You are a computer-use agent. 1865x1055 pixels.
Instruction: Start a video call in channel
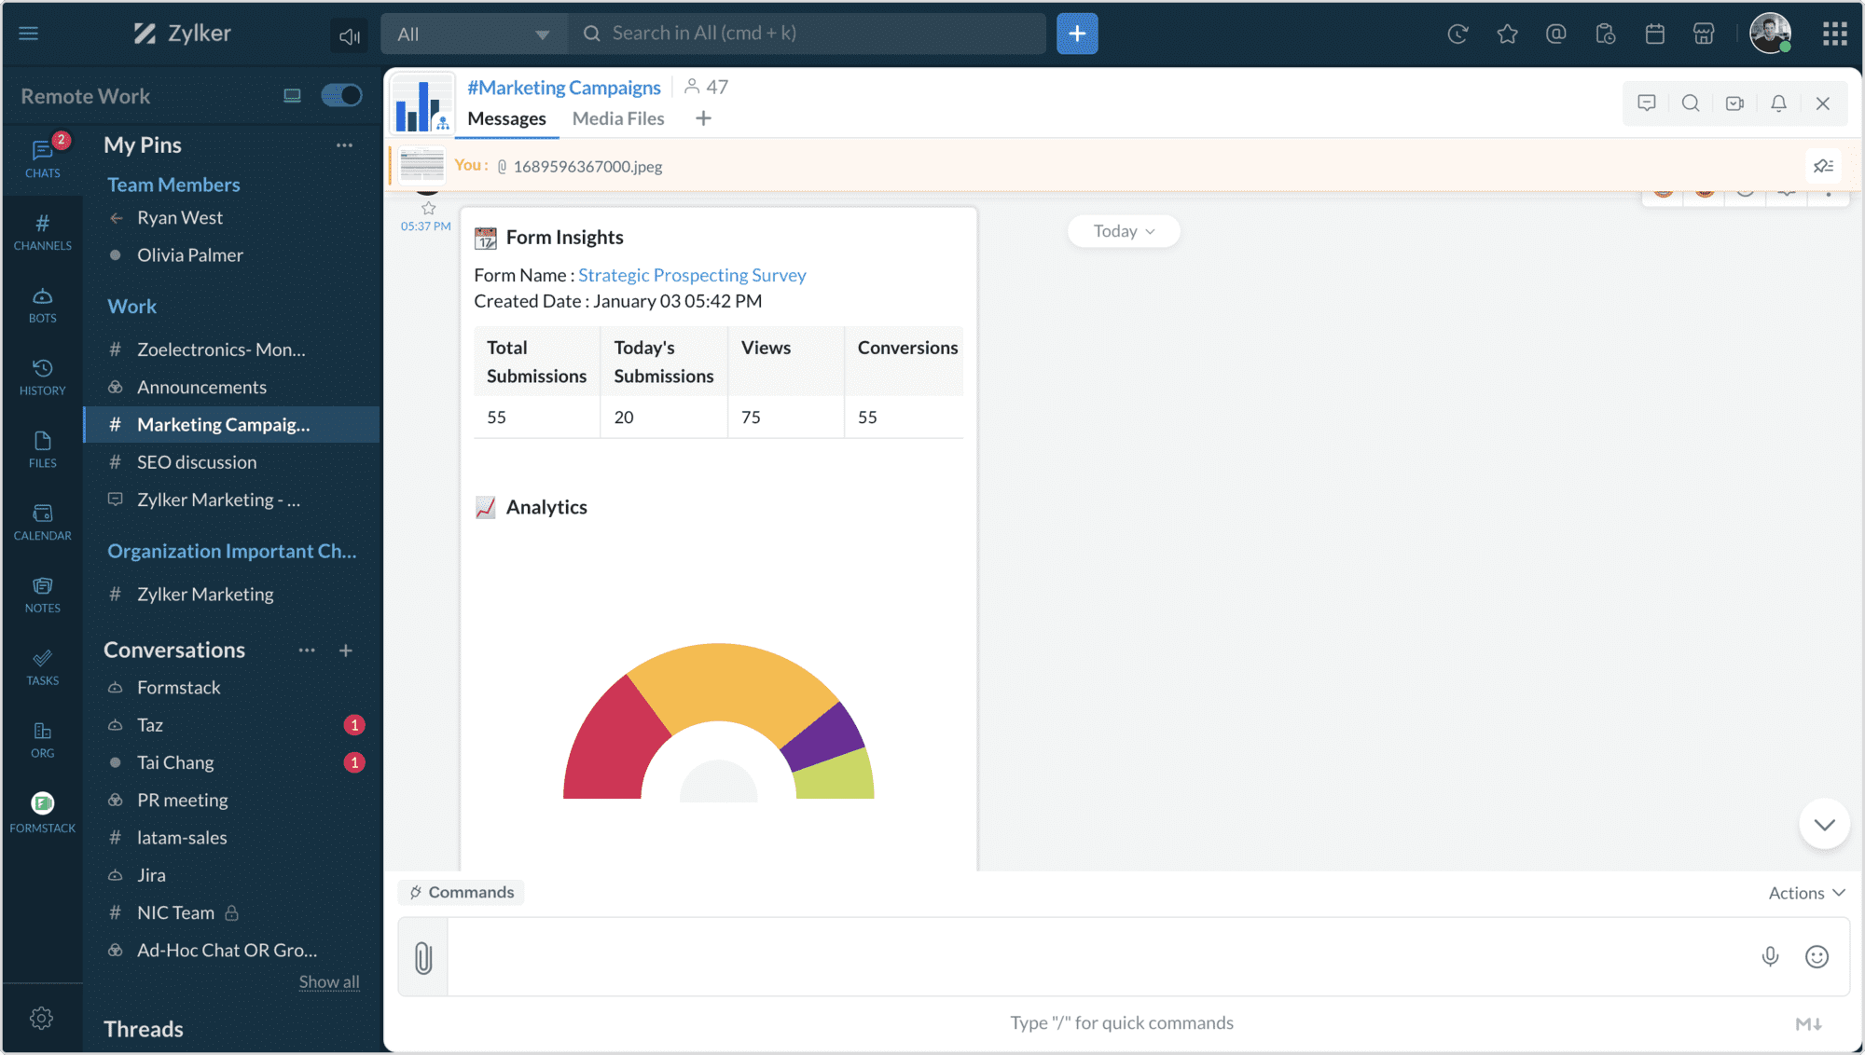click(x=1734, y=103)
